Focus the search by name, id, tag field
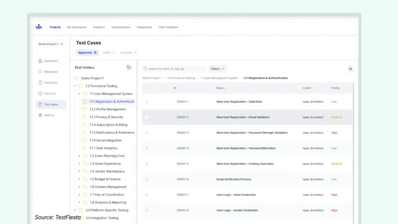The height and width of the screenshot is (224, 398). click(x=174, y=69)
